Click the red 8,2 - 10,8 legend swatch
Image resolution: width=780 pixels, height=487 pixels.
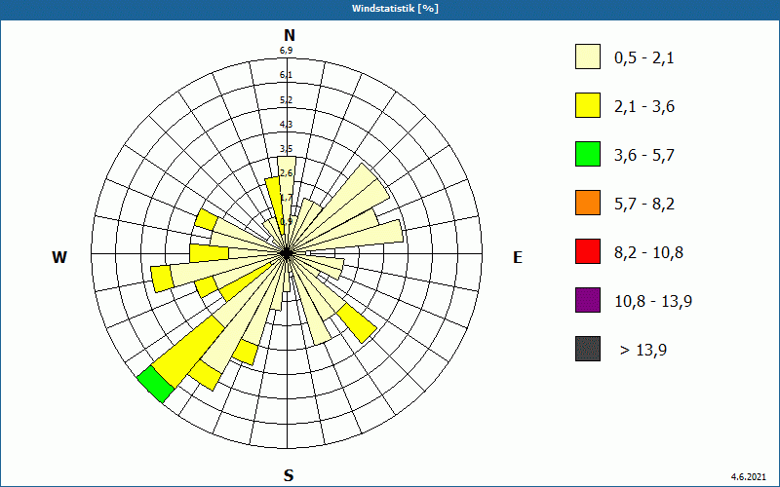(x=588, y=251)
